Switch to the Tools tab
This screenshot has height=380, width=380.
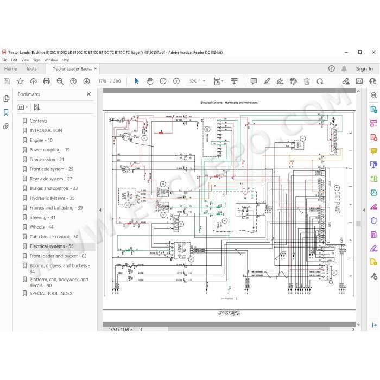(31, 68)
